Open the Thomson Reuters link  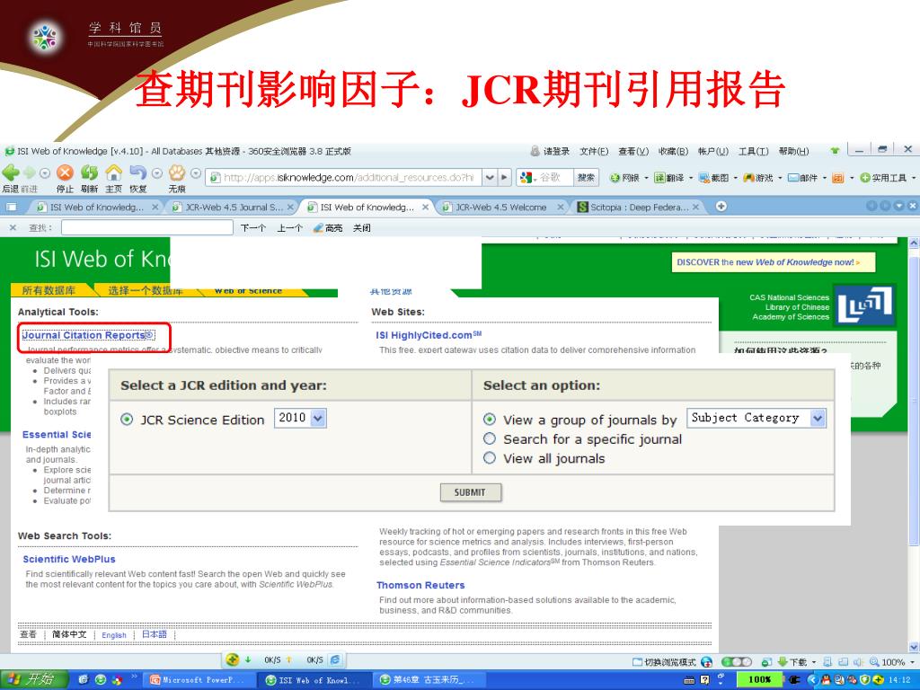pyautogui.click(x=420, y=585)
